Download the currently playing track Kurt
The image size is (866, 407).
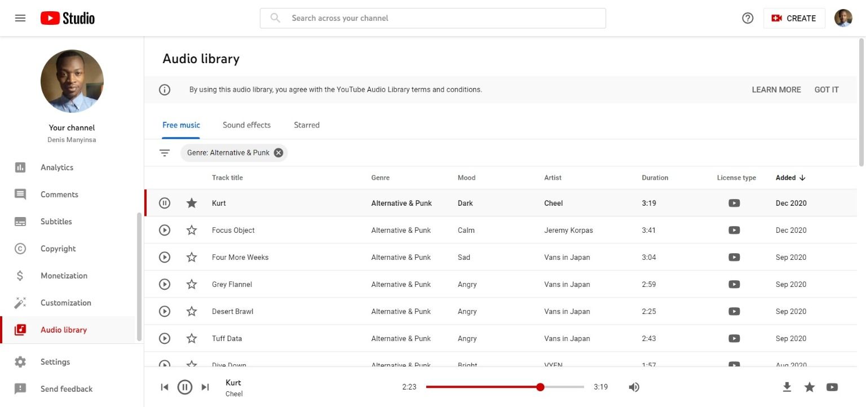(x=787, y=387)
